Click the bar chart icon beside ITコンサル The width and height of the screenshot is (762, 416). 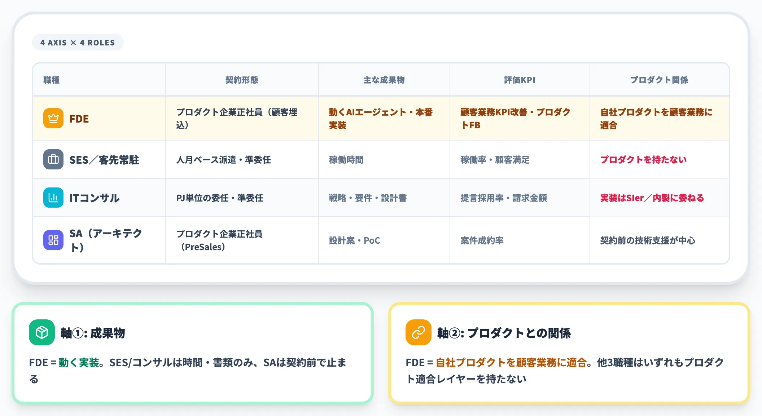[x=53, y=198]
